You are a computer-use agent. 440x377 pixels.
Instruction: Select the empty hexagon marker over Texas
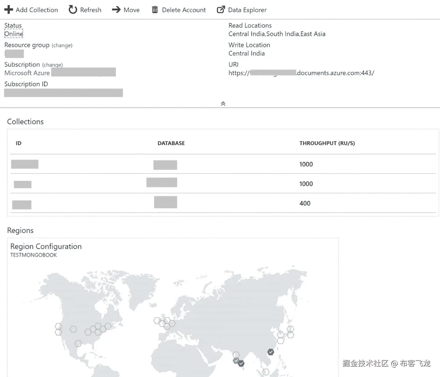point(78,343)
